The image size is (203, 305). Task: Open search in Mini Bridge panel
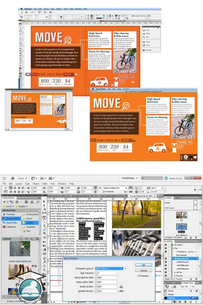click(38, 202)
